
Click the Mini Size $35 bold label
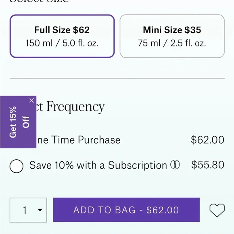(x=172, y=30)
